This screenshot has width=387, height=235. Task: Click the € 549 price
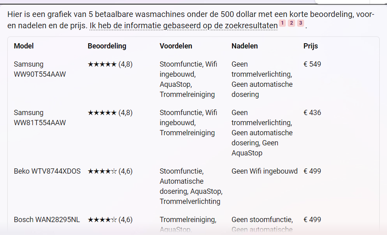click(312, 64)
